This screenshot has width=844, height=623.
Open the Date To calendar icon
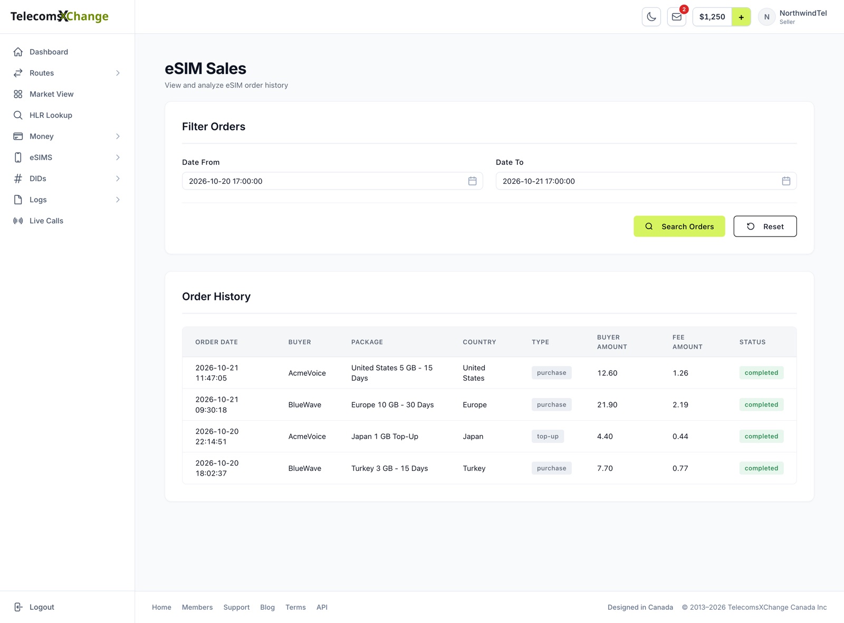pyautogui.click(x=786, y=181)
